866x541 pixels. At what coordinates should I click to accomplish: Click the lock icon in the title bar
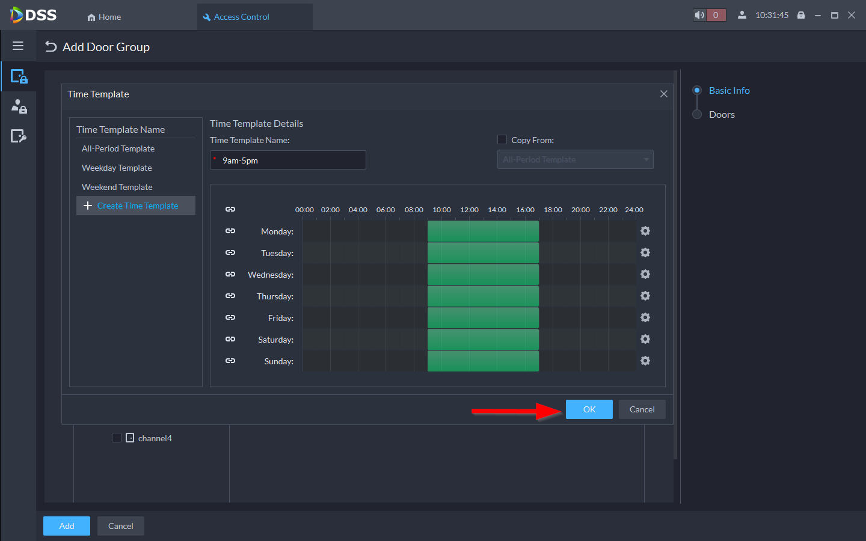[x=801, y=15]
